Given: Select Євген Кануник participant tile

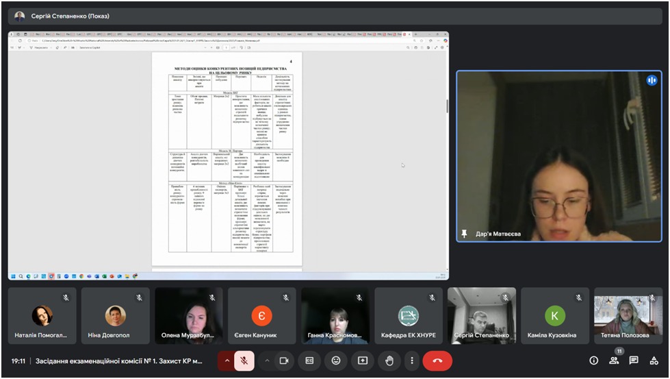Looking at the screenshot, I should pyautogui.click(x=261, y=315).
